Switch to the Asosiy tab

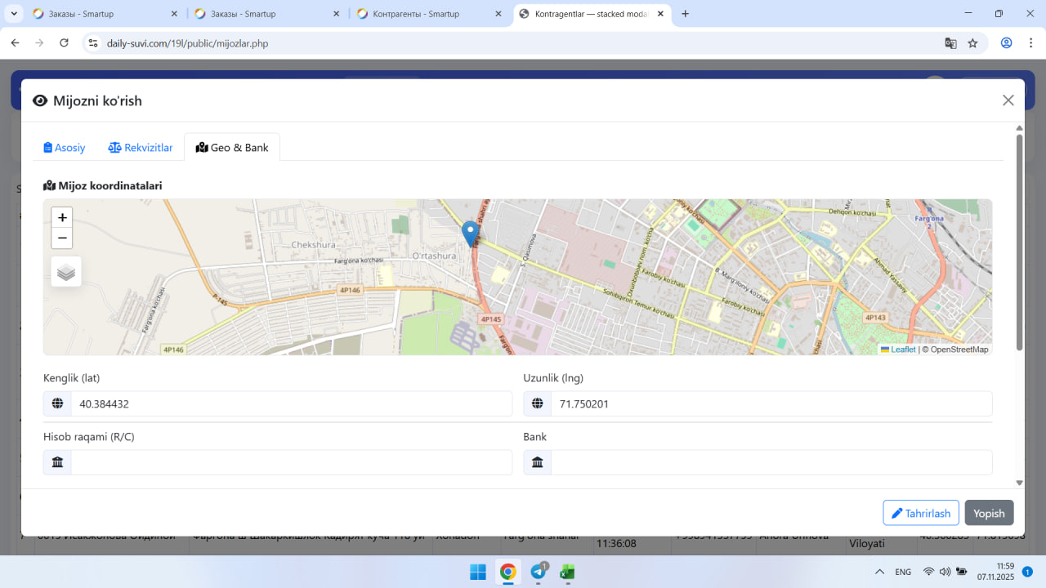point(65,148)
